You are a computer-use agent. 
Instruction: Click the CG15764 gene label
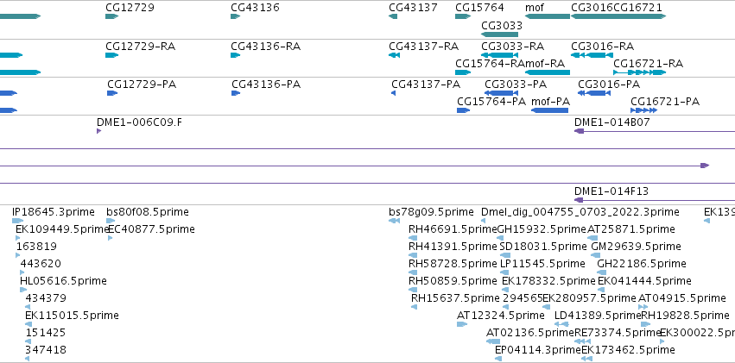pos(479,8)
